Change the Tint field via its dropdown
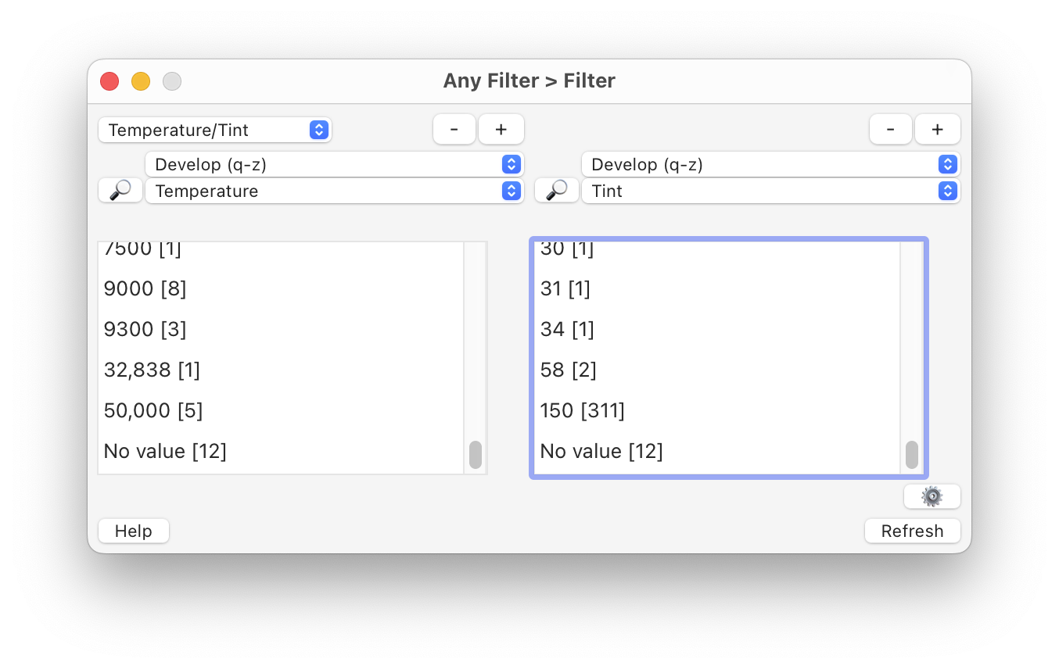The image size is (1059, 669). click(771, 191)
